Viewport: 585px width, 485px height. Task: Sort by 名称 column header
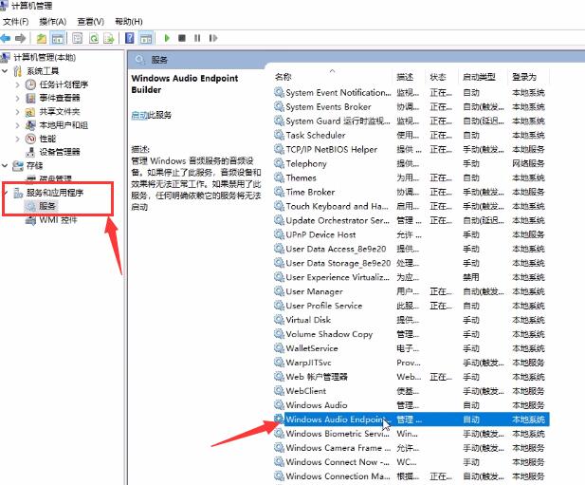coord(283,77)
